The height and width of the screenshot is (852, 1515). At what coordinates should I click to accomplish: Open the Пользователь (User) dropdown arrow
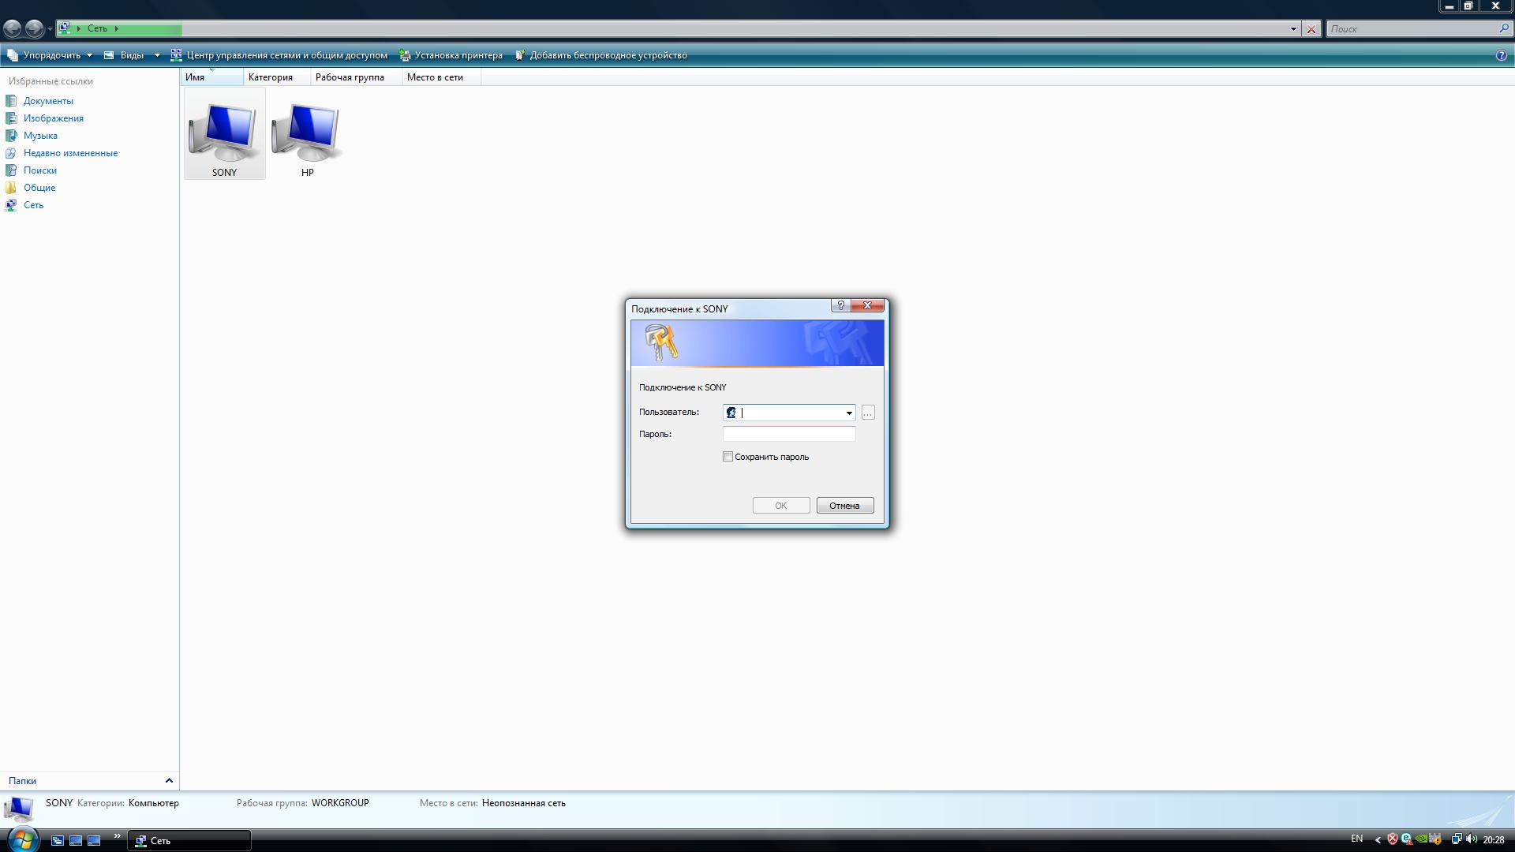point(849,413)
